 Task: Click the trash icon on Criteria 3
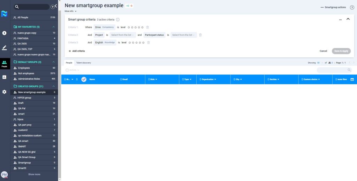click(x=149, y=42)
